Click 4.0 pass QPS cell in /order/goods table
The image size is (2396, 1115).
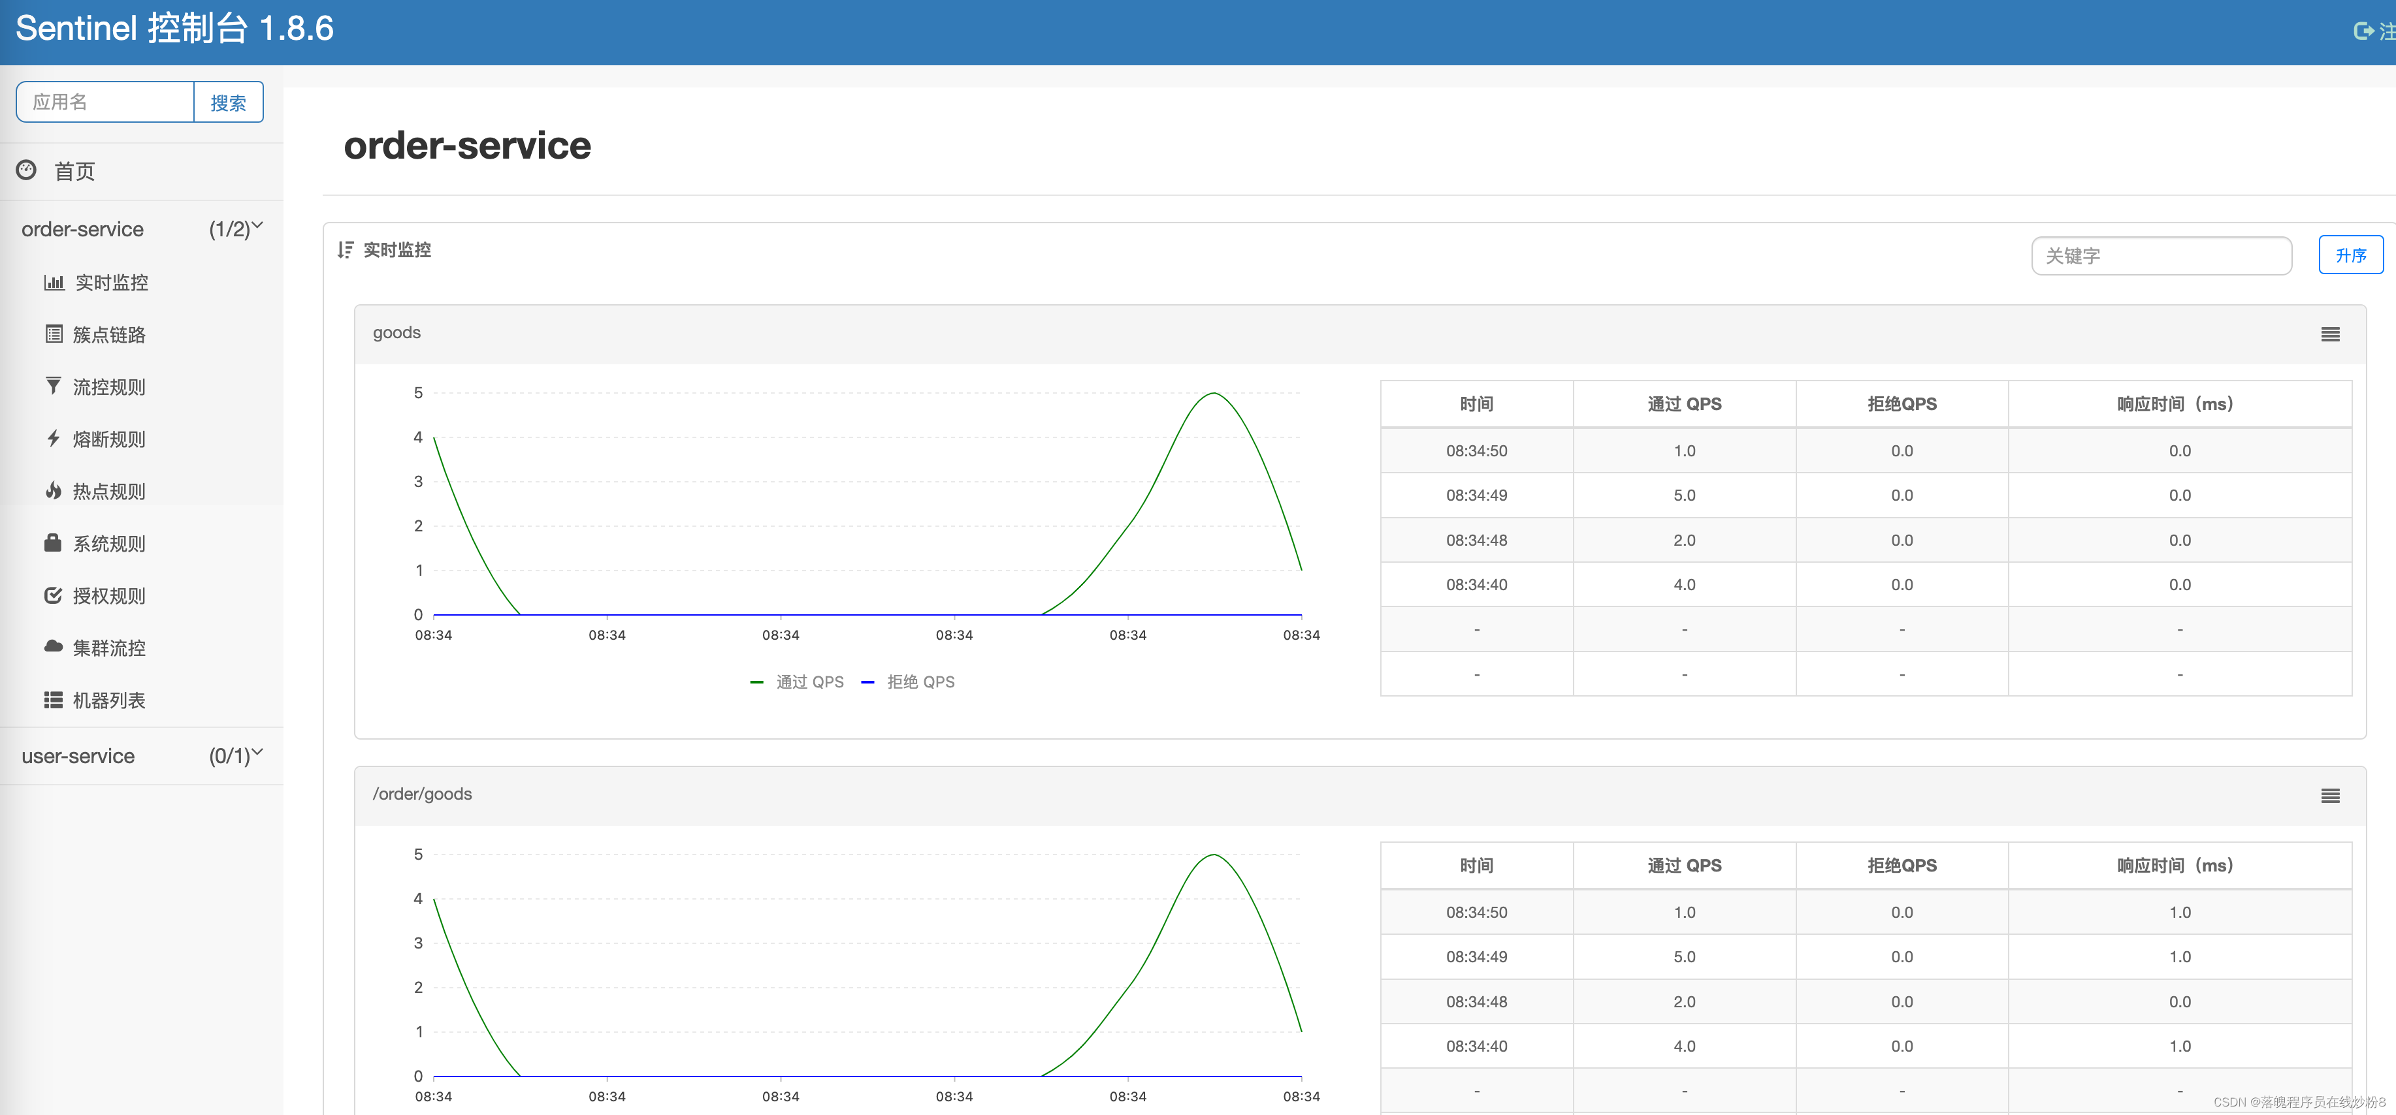pyautogui.click(x=1685, y=1046)
